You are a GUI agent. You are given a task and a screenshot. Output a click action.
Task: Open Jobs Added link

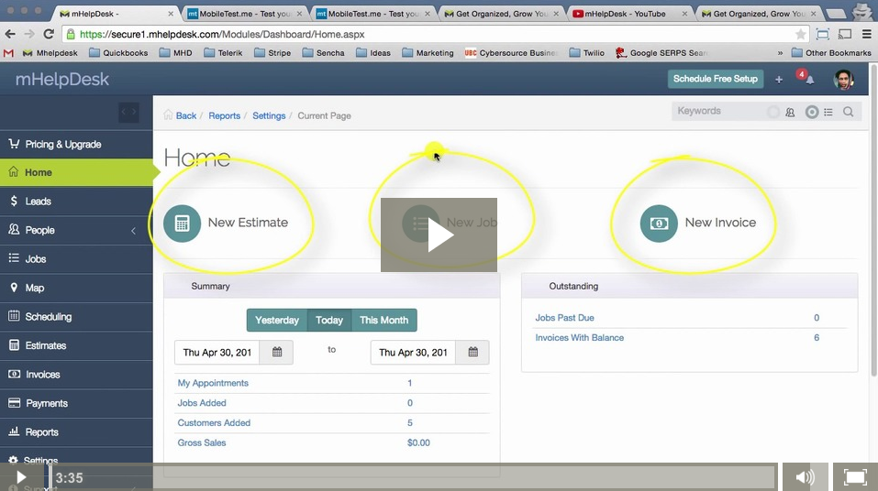pos(202,403)
